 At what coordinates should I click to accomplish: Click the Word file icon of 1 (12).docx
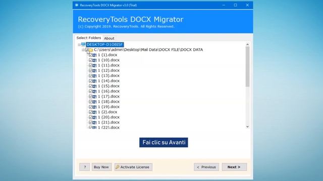[x=94, y=70]
